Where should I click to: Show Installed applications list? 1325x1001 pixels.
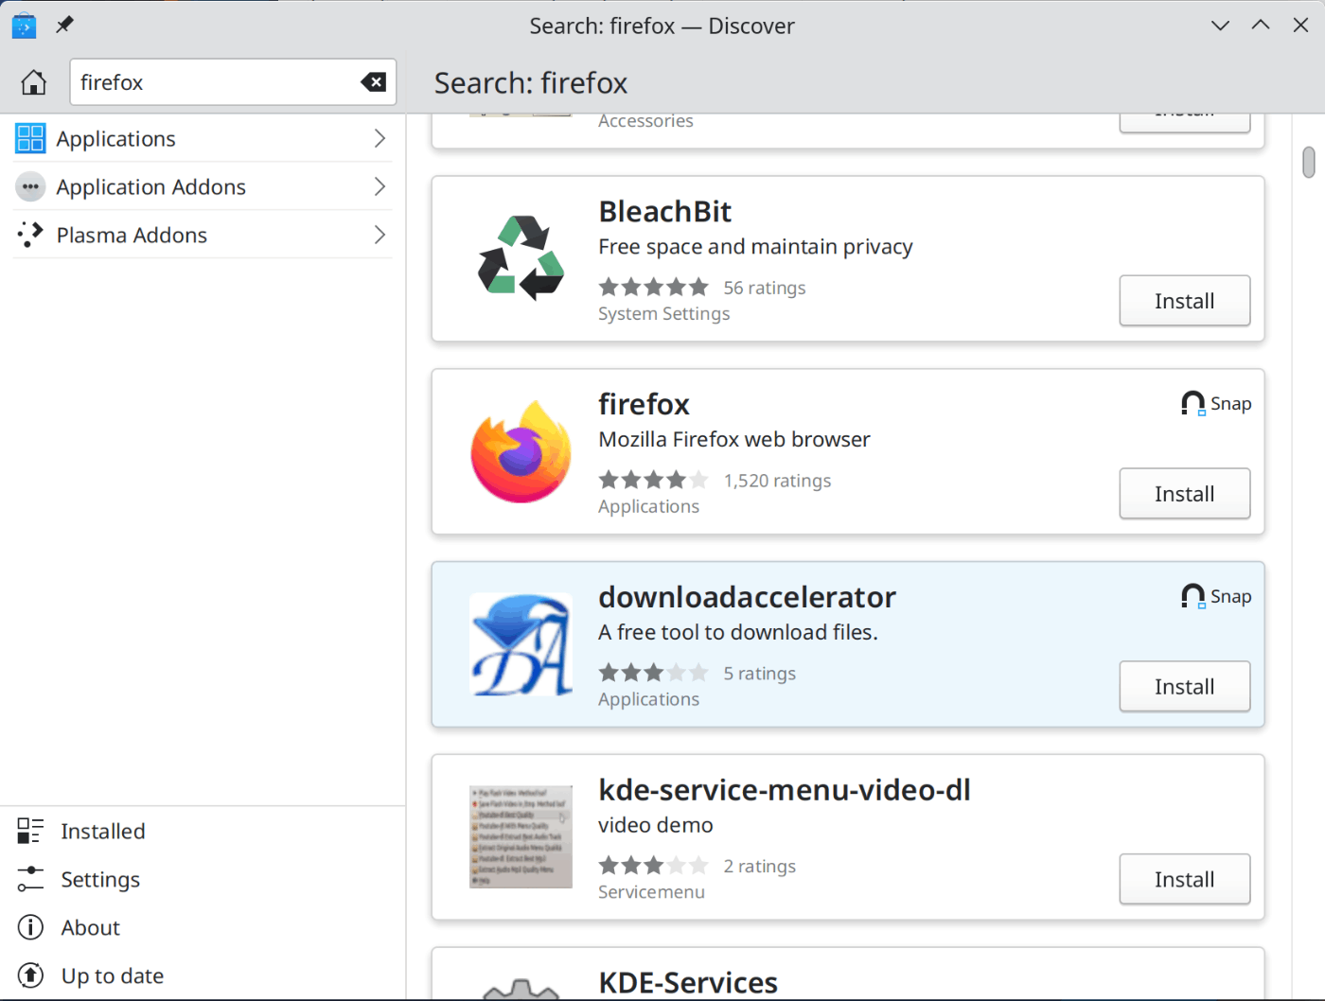coord(203,831)
